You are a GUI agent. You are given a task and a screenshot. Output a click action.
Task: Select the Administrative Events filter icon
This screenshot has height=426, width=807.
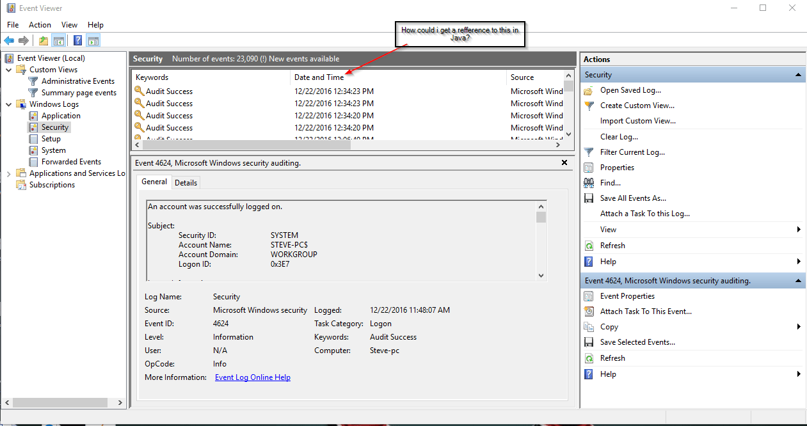click(x=33, y=81)
